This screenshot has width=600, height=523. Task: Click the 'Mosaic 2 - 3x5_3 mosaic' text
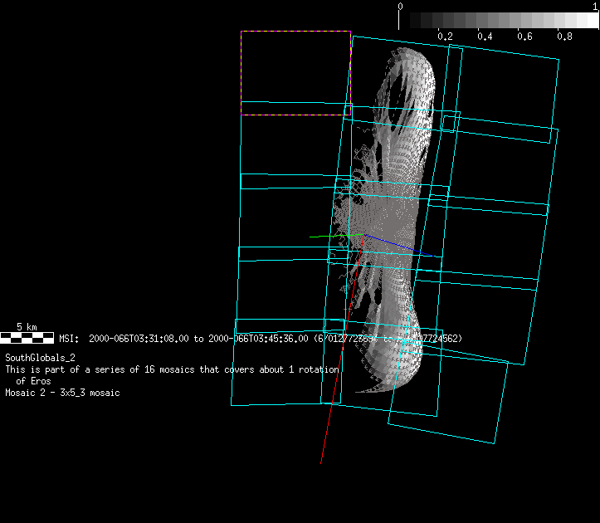click(x=62, y=393)
